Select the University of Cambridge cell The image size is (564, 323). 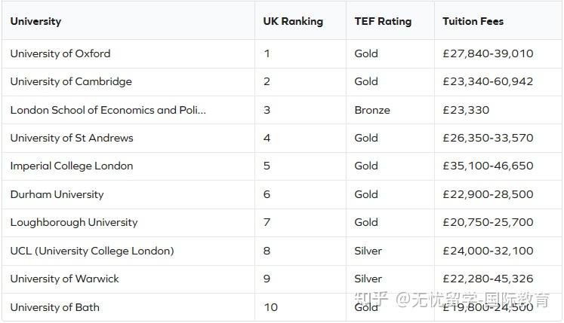pos(71,81)
